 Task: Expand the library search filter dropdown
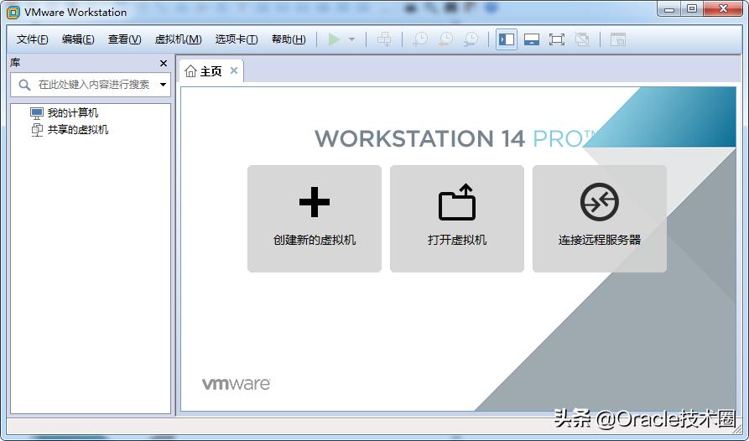(163, 85)
